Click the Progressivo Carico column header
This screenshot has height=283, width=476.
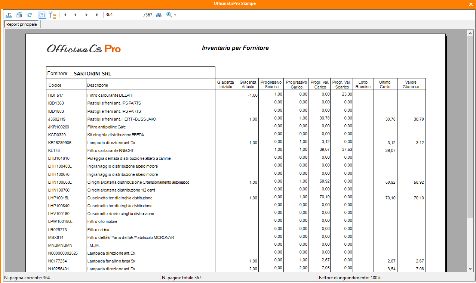coord(297,84)
